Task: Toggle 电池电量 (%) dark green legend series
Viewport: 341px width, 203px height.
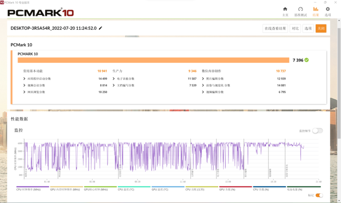Action: (x=304, y=188)
